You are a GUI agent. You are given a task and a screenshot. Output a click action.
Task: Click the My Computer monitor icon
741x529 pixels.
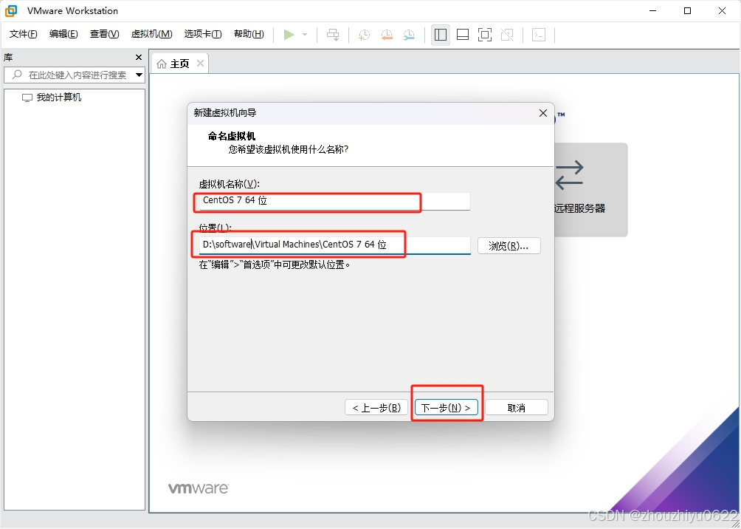(27, 98)
